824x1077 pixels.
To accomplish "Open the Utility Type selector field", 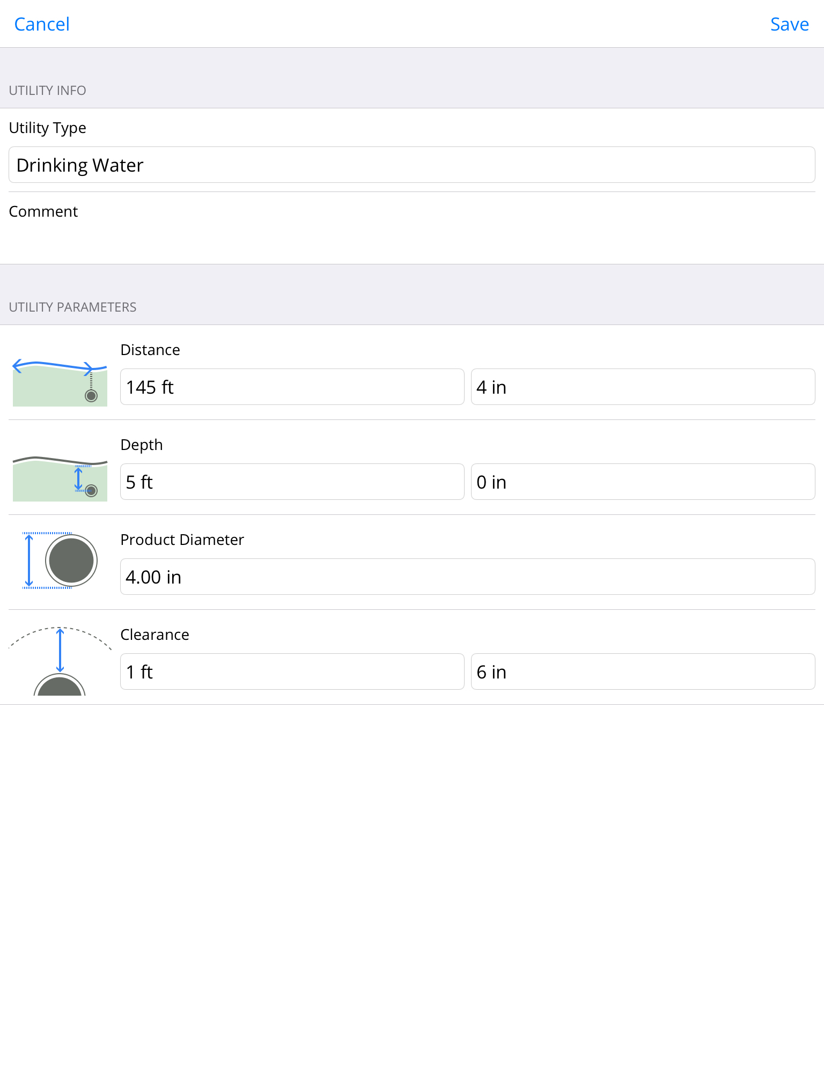I will (x=411, y=165).
